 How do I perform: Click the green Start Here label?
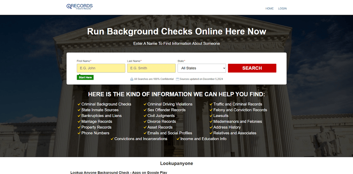coord(85,77)
